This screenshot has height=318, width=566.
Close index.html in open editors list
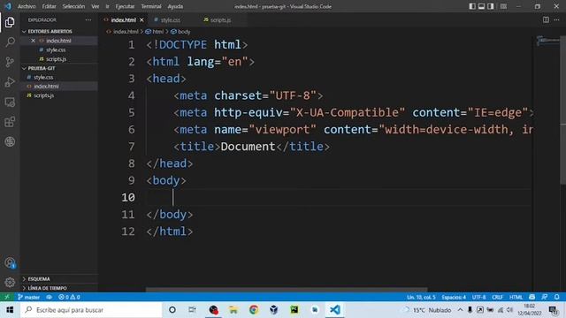click(x=34, y=41)
